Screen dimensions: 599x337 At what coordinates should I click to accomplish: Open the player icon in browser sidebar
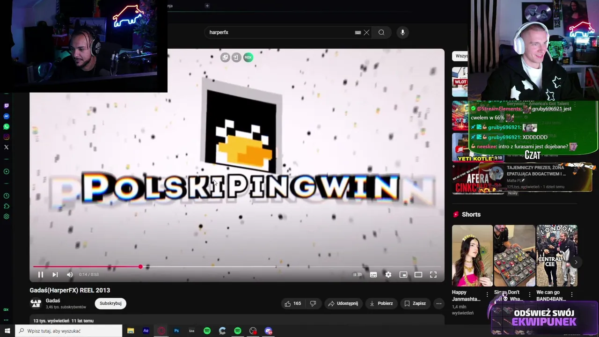point(6,171)
